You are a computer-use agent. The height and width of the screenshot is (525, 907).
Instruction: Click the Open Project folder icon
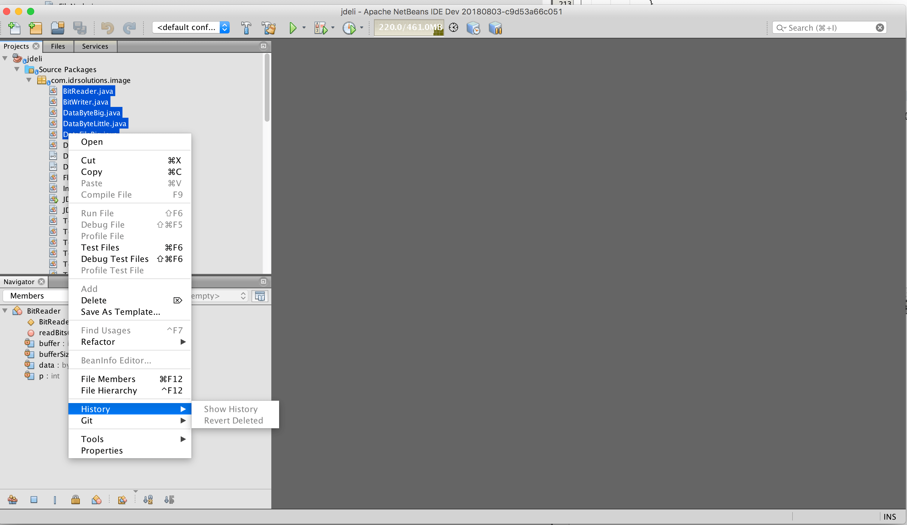tap(58, 28)
